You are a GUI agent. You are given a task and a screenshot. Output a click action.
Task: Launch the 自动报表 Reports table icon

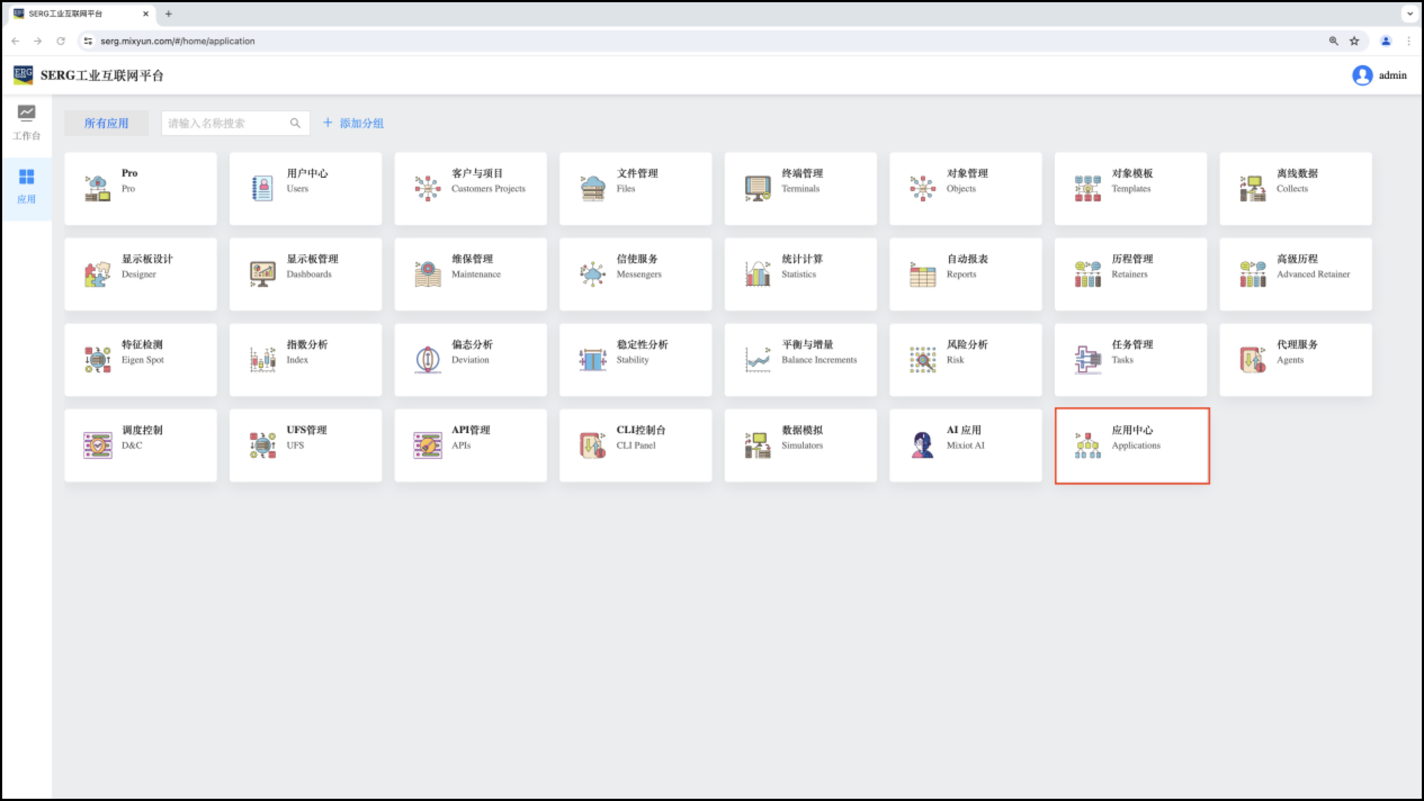923,274
